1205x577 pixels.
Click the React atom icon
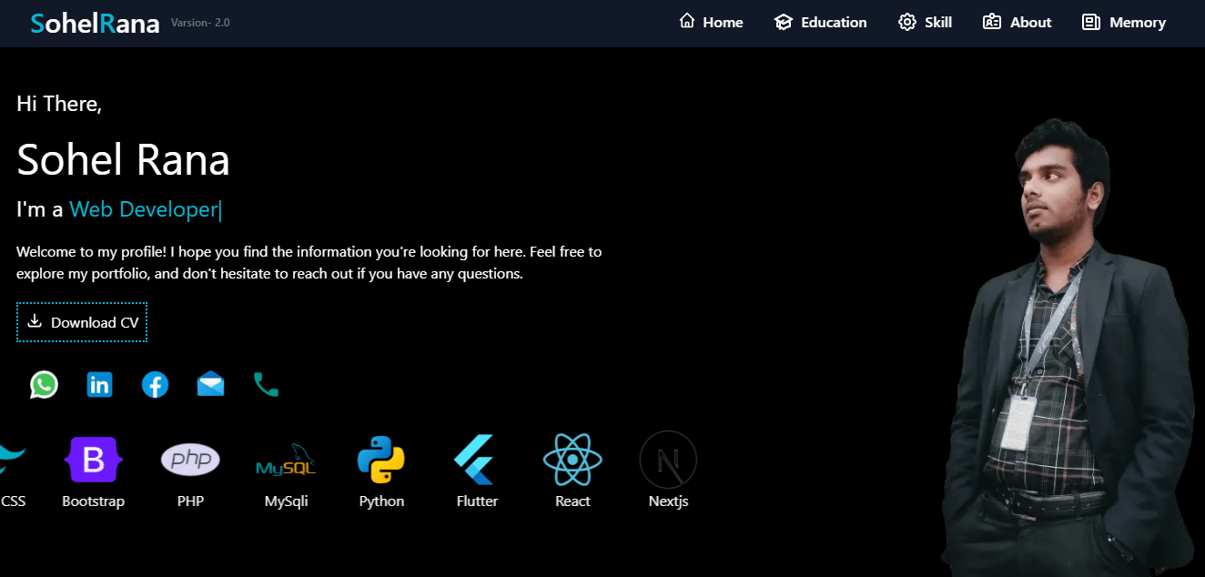tap(572, 460)
